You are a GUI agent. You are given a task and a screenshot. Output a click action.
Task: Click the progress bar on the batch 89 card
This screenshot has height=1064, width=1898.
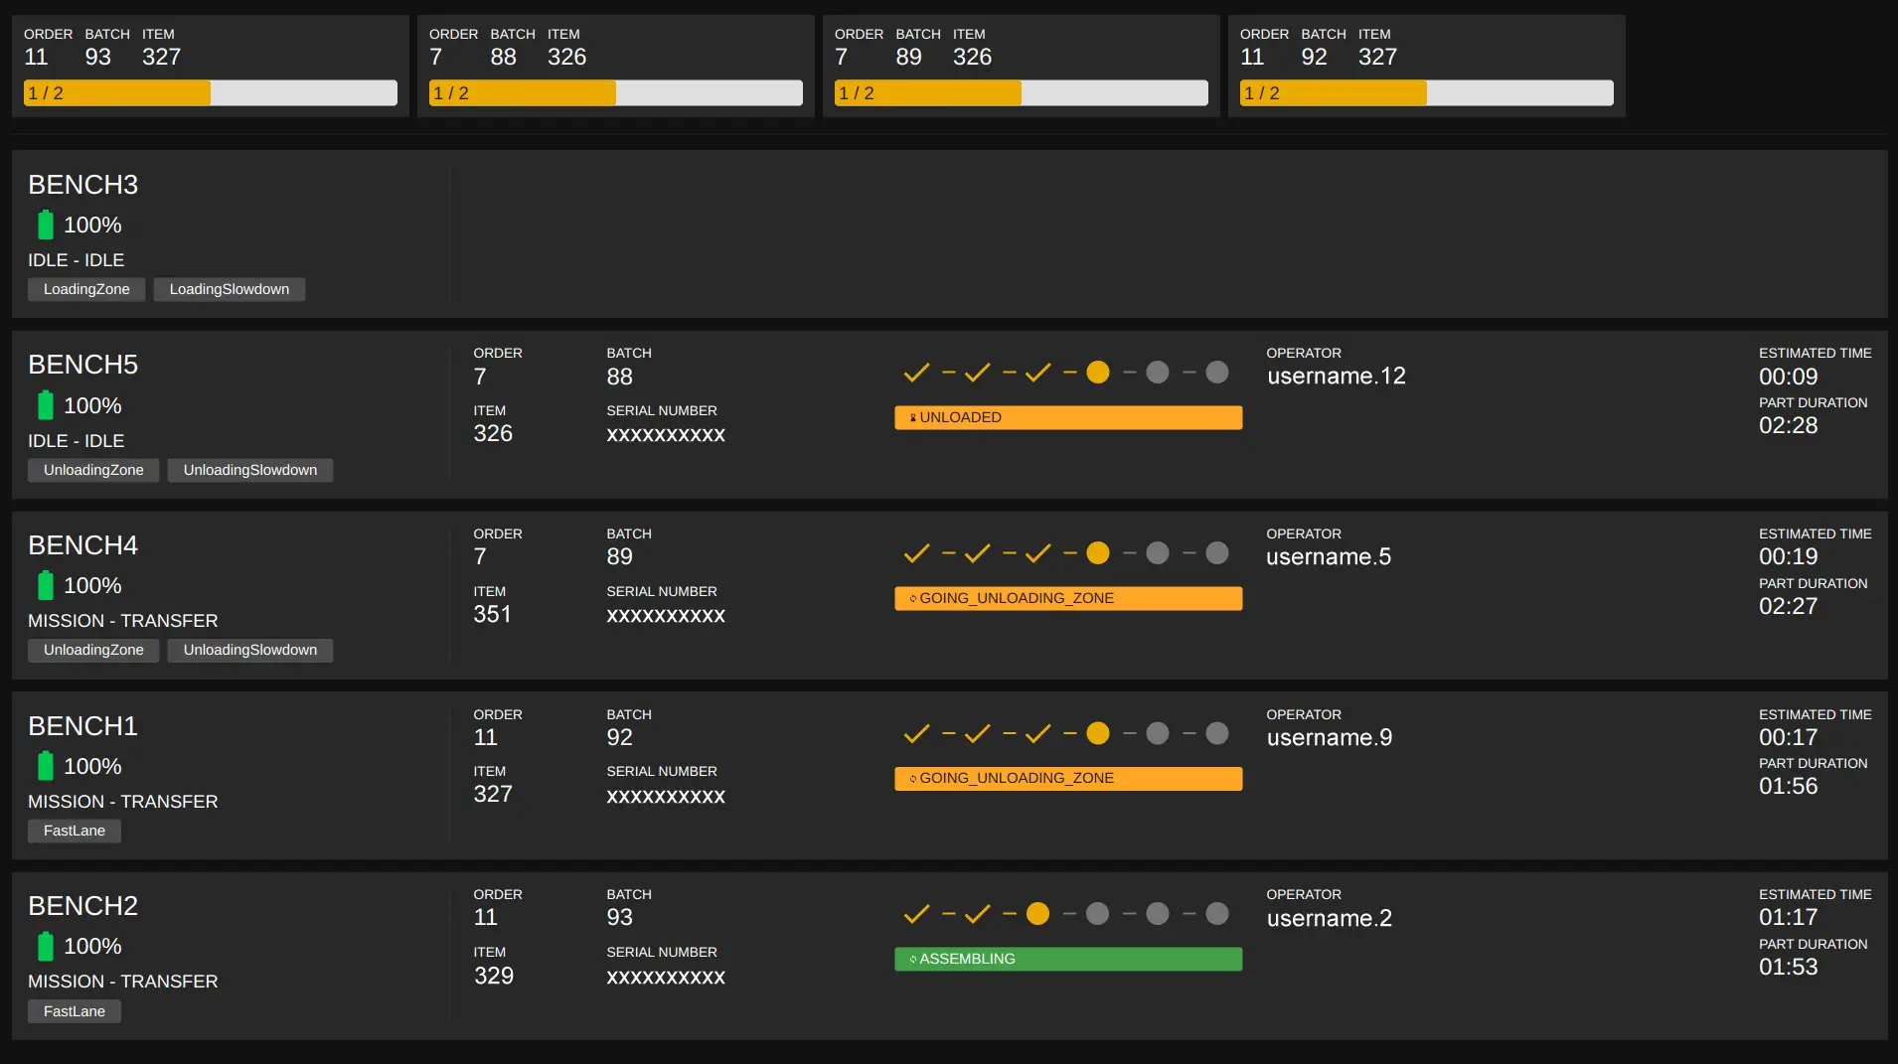pos(1022,93)
